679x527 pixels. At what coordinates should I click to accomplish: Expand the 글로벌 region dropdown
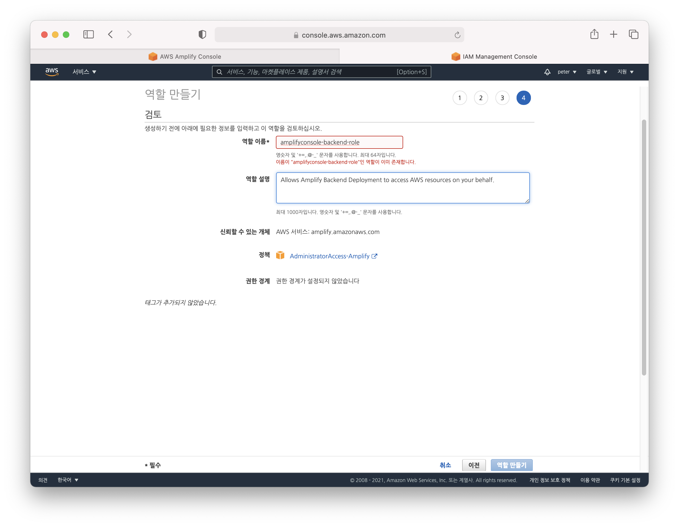coord(597,72)
